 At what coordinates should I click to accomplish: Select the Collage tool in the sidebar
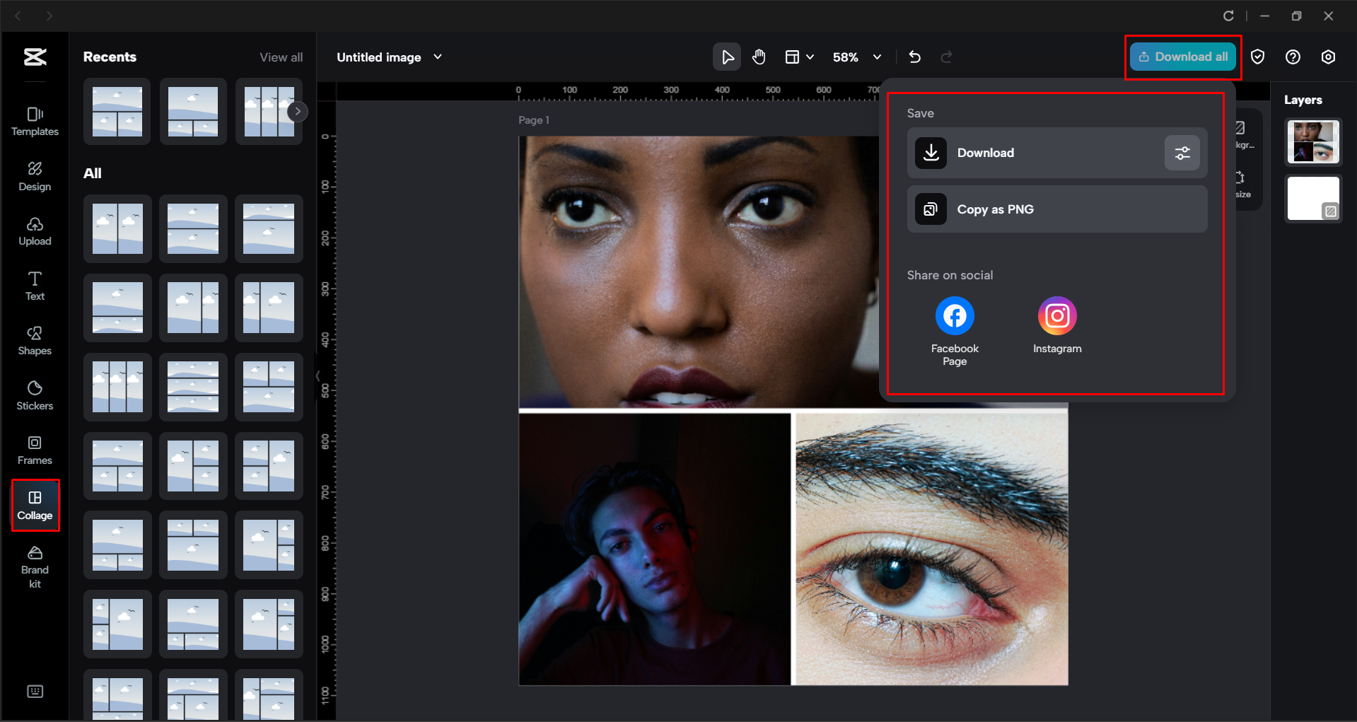pos(35,505)
